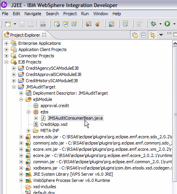Open the Search menu
The width and height of the screenshot is (177, 194).
[52, 14]
